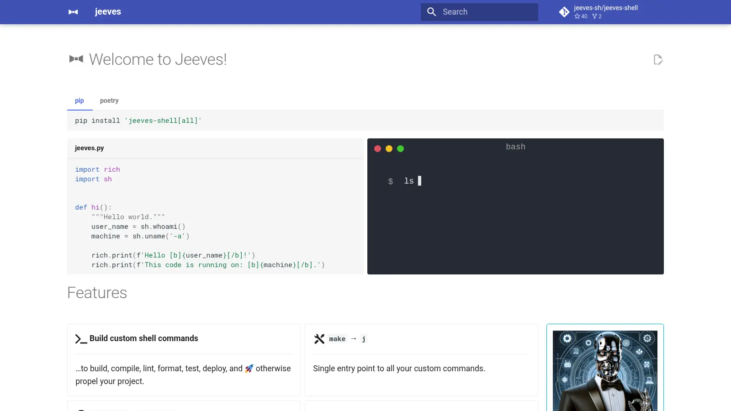This screenshot has height=411, width=731.
Task: Click the search magnifier icon
Action: coord(431,12)
